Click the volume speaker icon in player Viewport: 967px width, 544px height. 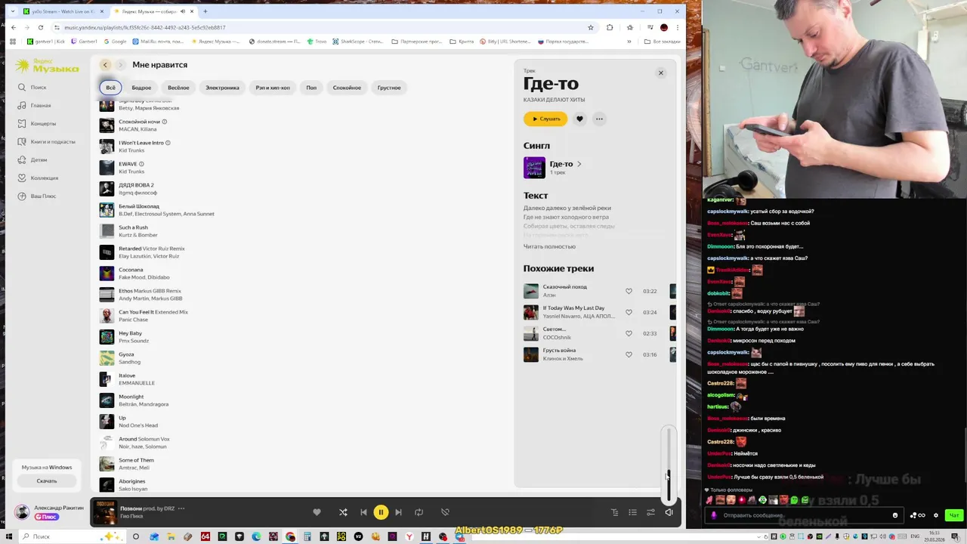click(669, 512)
